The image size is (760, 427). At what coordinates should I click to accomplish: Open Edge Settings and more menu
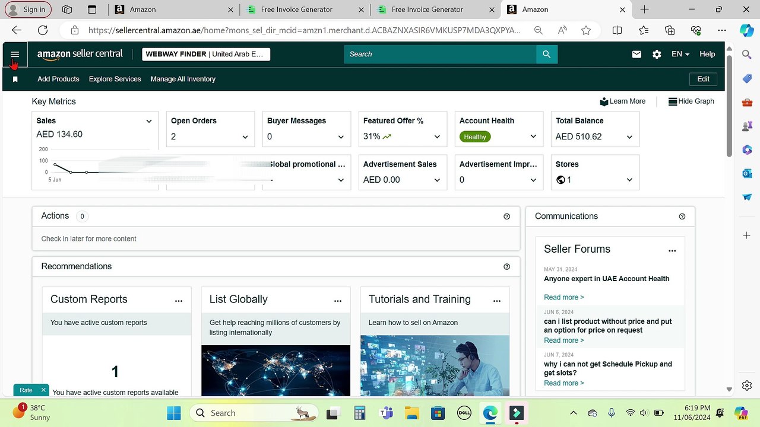click(722, 30)
